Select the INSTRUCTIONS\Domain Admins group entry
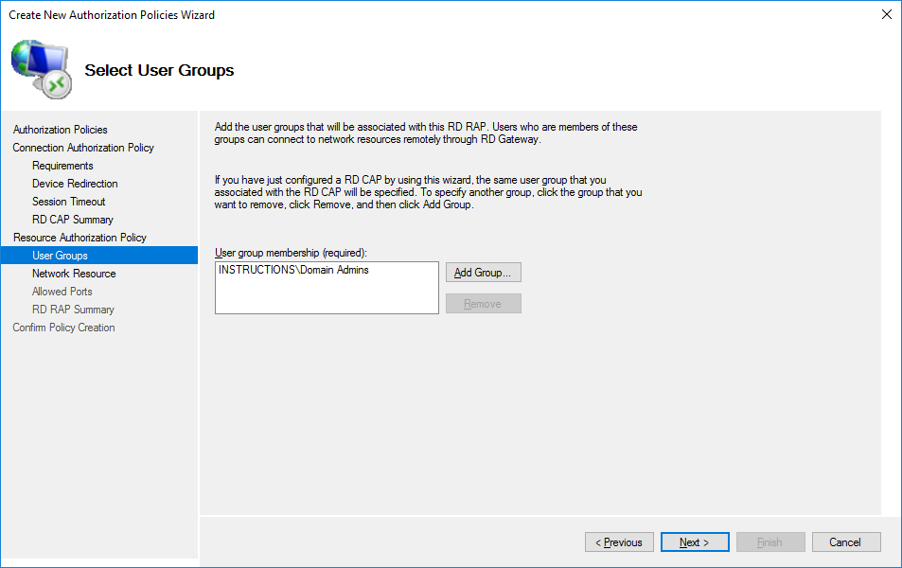Screen dimensions: 902x568 293,270
